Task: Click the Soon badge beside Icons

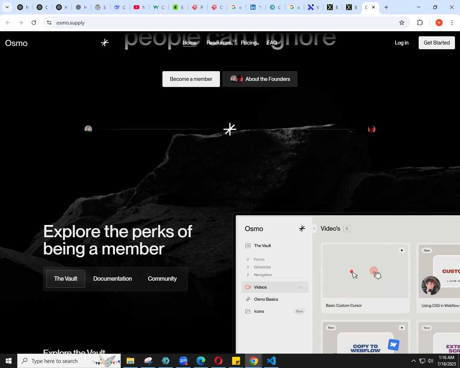Action: (299, 312)
